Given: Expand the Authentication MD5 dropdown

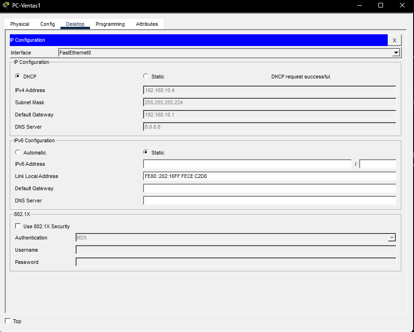Looking at the screenshot, I should (392, 238).
